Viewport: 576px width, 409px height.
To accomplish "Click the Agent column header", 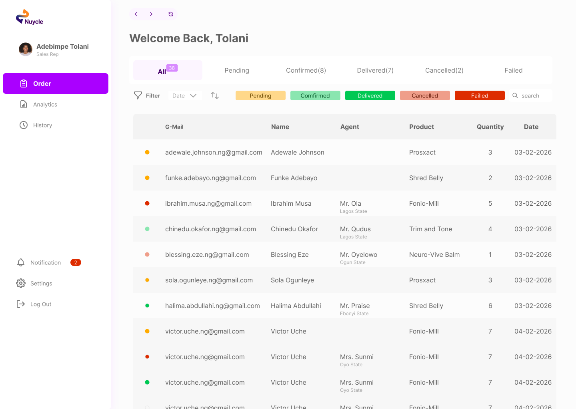I will (x=350, y=127).
